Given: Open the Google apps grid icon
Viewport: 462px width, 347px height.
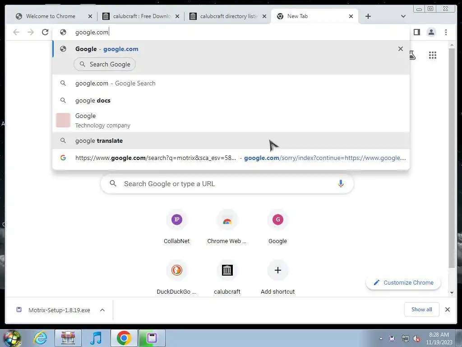Looking at the screenshot, I should click(433, 55).
